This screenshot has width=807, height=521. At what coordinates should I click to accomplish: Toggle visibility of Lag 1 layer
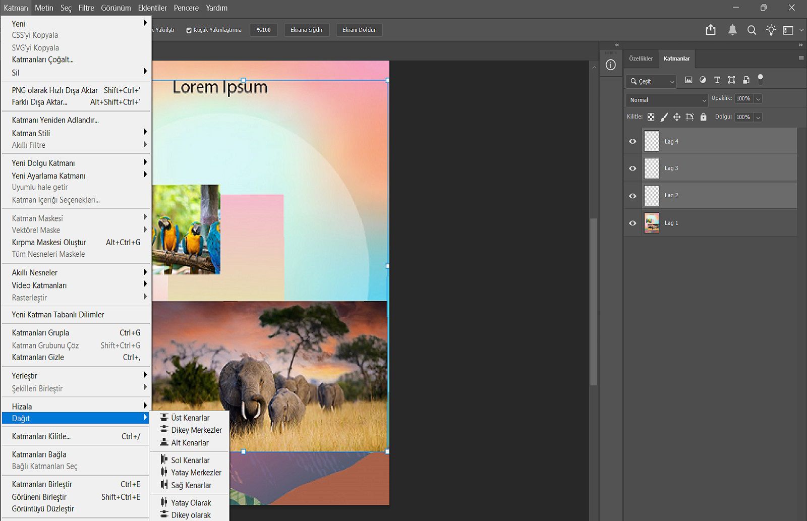click(x=632, y=223)
